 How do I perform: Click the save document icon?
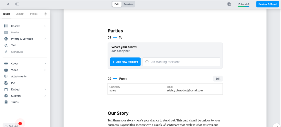tap(229, 4)
